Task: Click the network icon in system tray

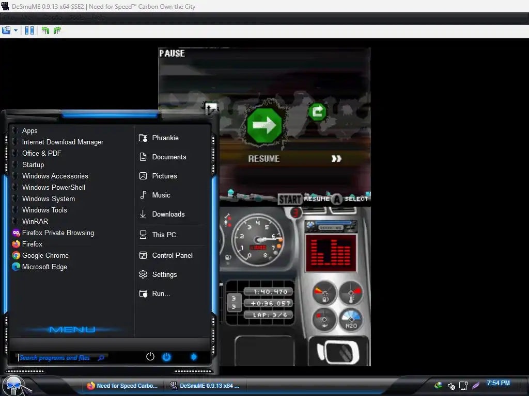Action: (463, 386)
